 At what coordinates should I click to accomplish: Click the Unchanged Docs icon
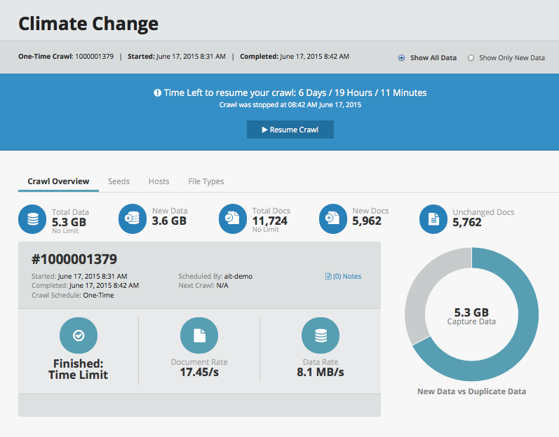(433, 219)
